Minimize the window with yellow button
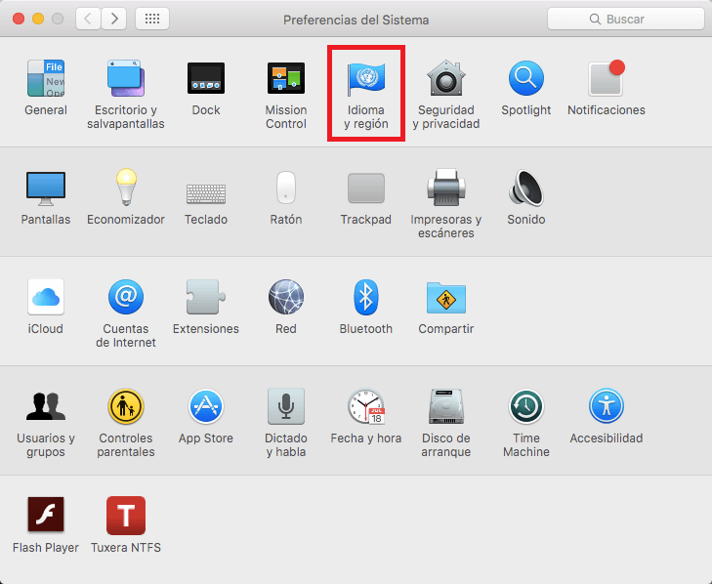The height and width of the screenshot is (584, 712). (38, 19)
